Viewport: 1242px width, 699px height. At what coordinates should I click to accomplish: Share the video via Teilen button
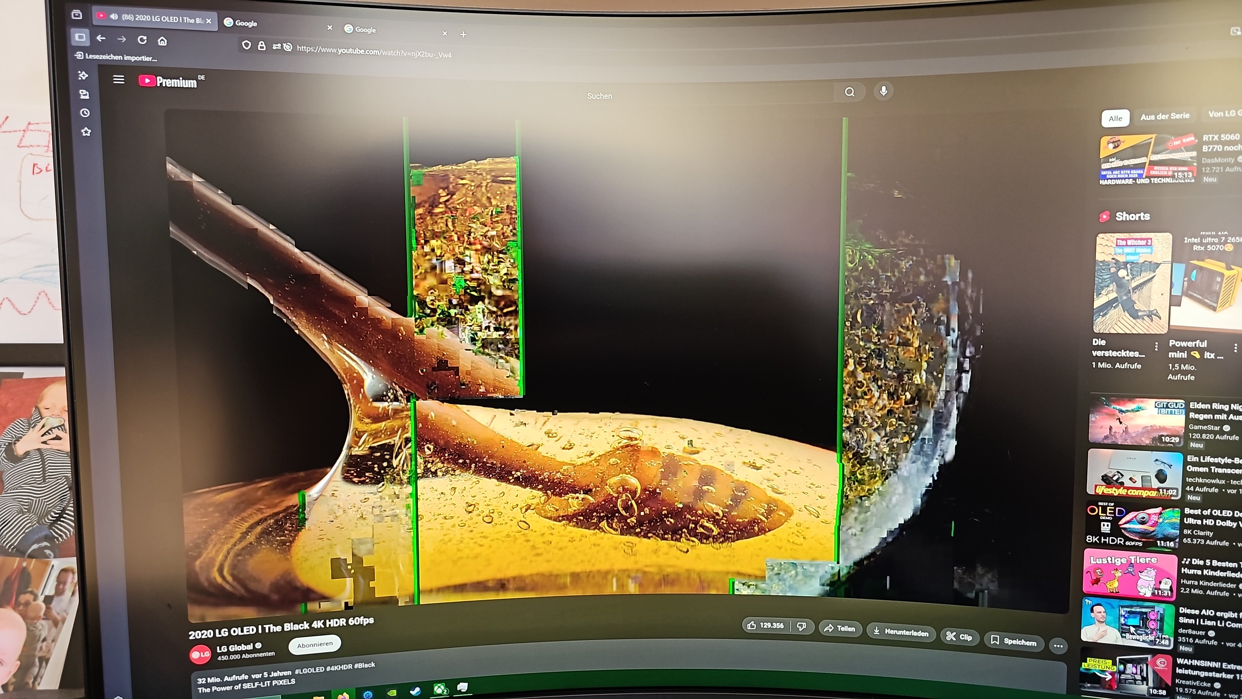840,628
